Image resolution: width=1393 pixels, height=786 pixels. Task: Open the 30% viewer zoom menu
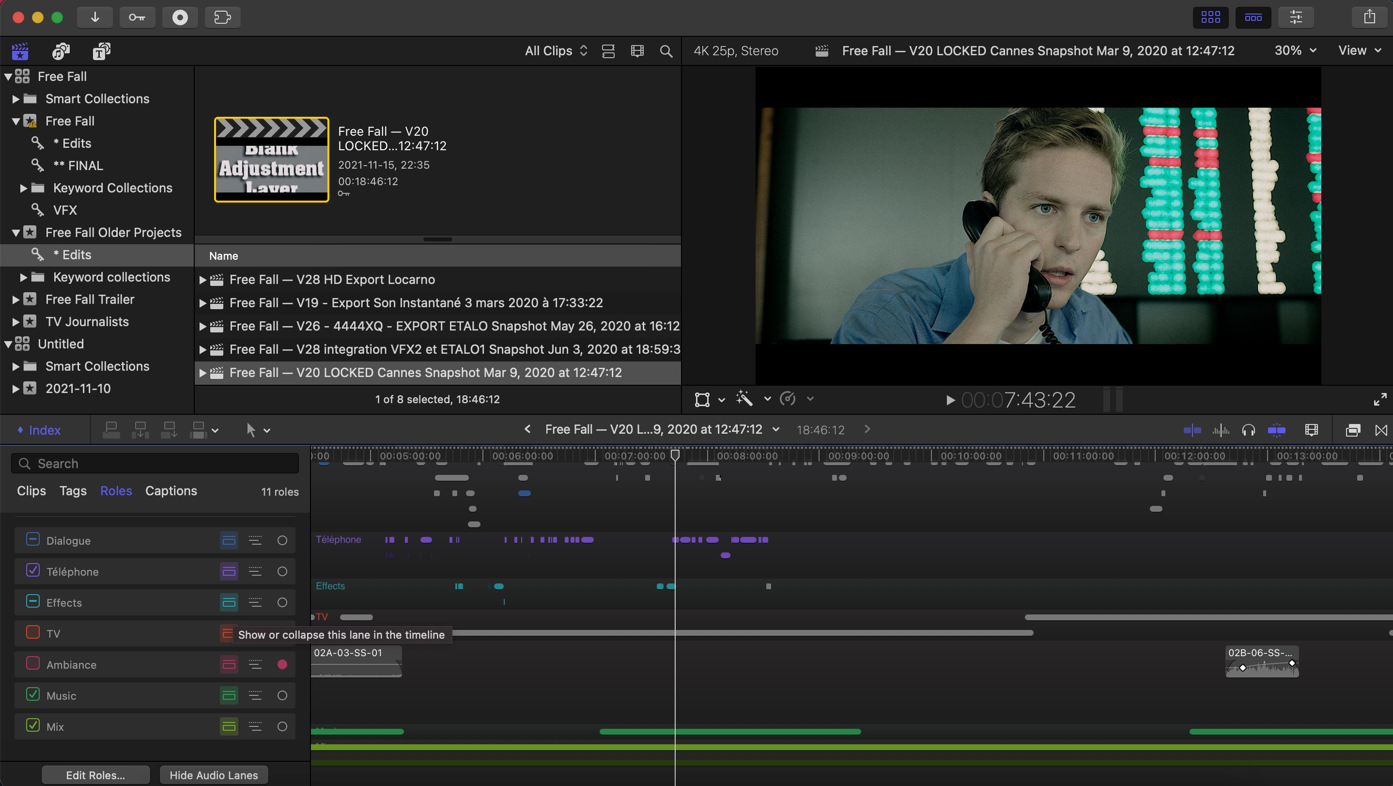[1295, 50]
